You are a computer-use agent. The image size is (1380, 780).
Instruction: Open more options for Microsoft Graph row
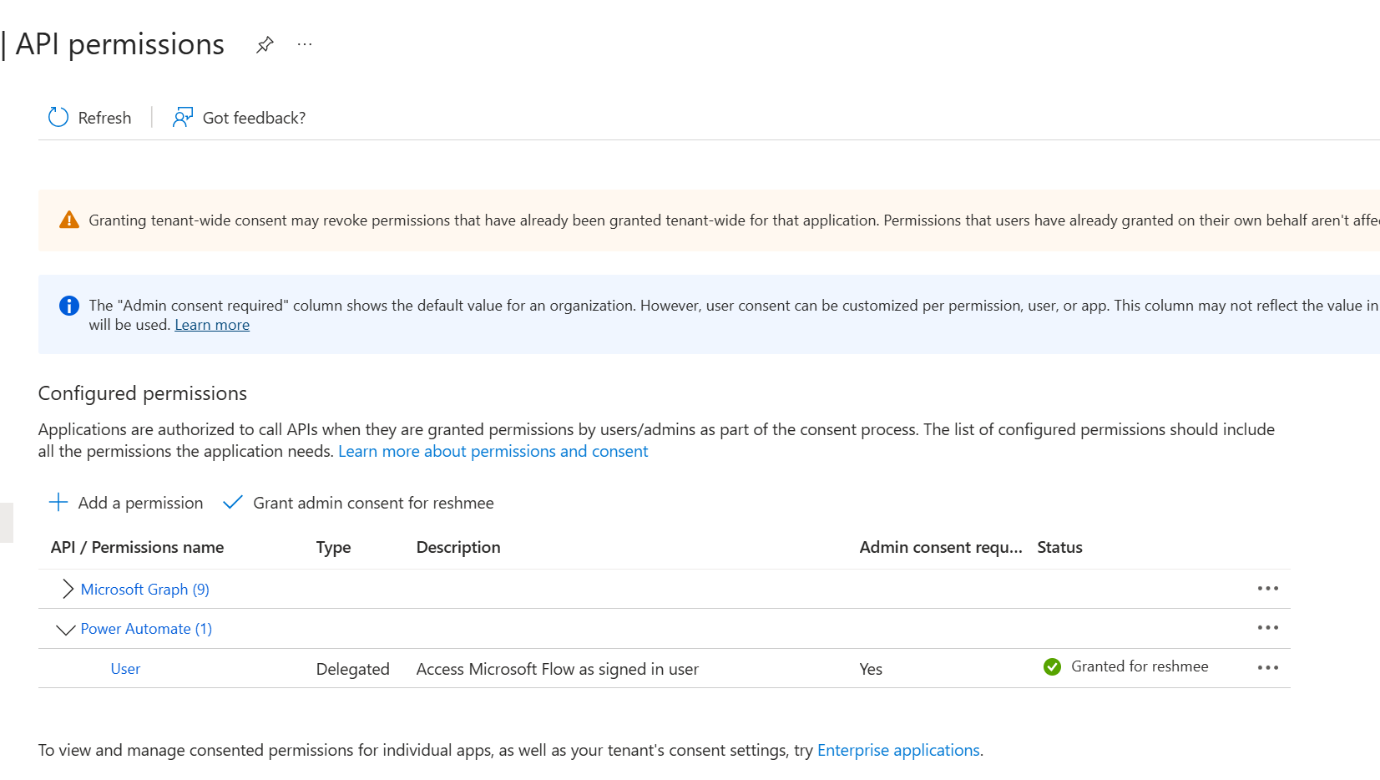[x=1267, y=588]
